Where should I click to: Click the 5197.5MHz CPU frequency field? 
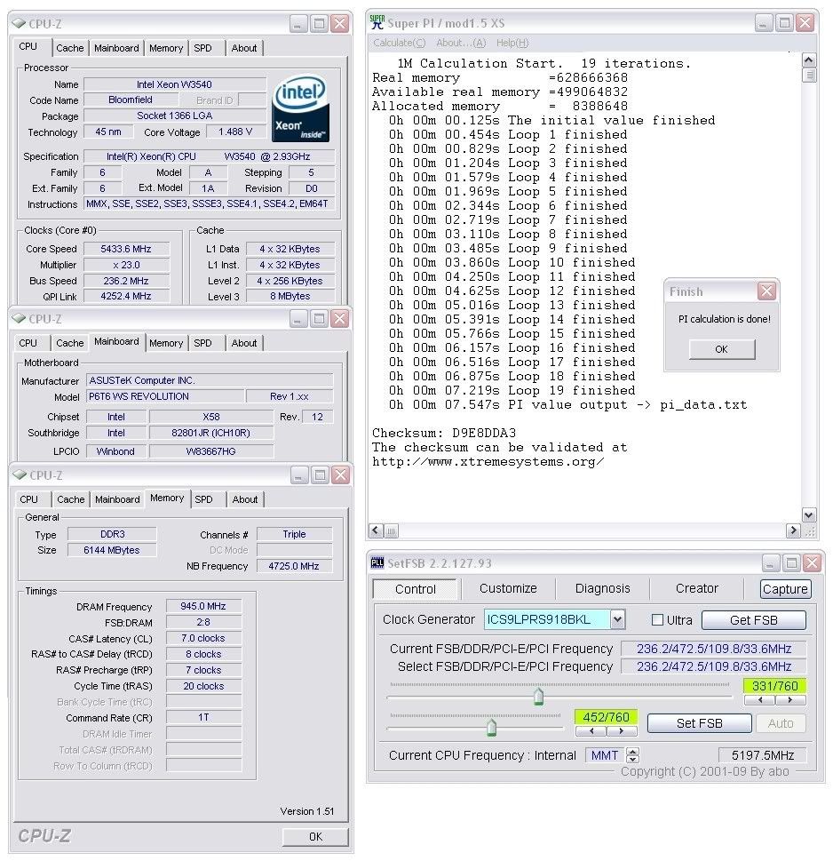pyautogui.click(x=763, y=755)
